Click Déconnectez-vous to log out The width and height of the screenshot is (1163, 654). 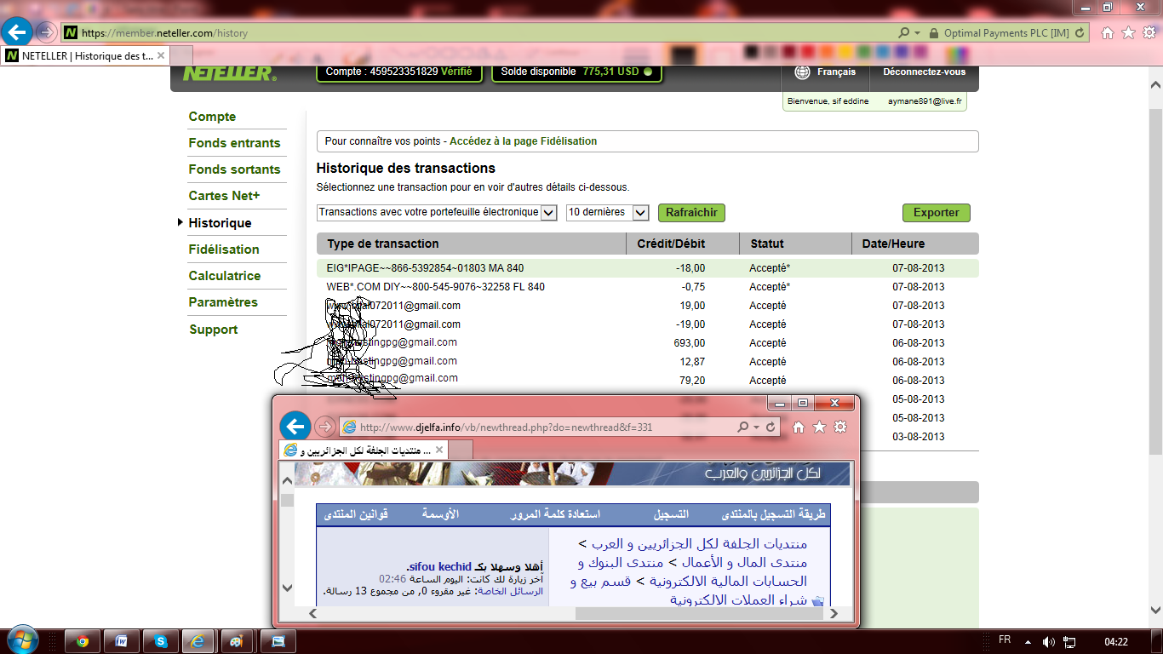point(925,72)
